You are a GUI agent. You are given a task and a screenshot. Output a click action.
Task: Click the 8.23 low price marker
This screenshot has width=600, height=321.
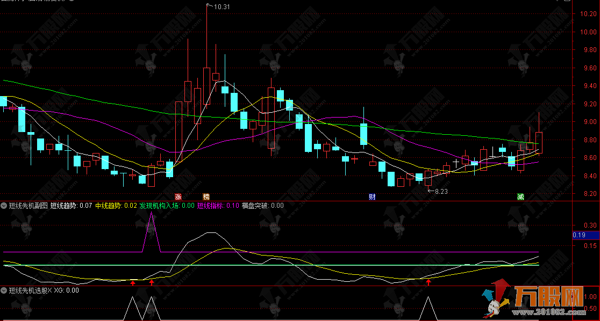tap(441, 191)
